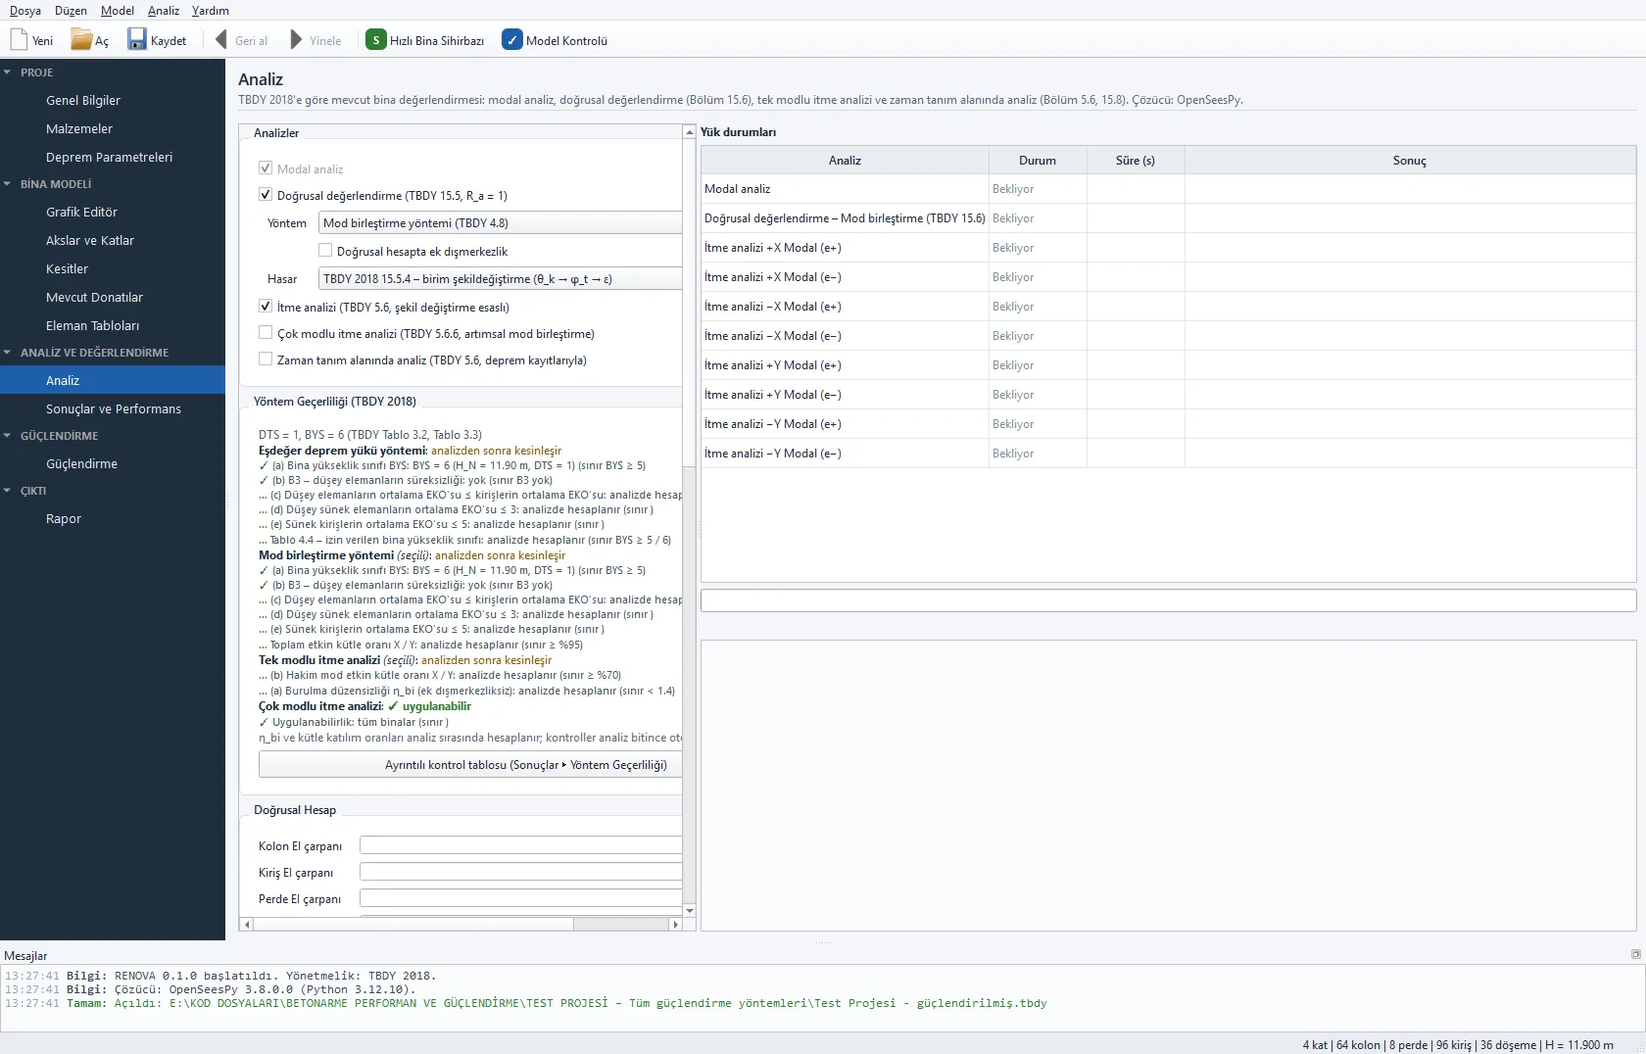
Task: Enable Zaman tanım alanında analiz checkbox
Action: point(266,359)
